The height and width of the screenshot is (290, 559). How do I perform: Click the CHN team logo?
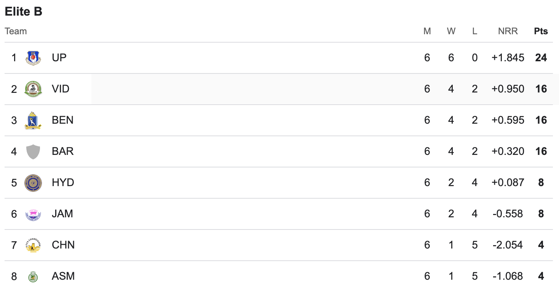pos(33,245)
